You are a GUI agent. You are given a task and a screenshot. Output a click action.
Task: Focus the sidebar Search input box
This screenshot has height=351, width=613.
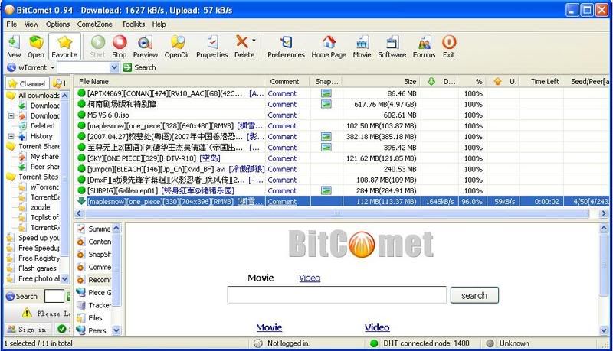54,297
